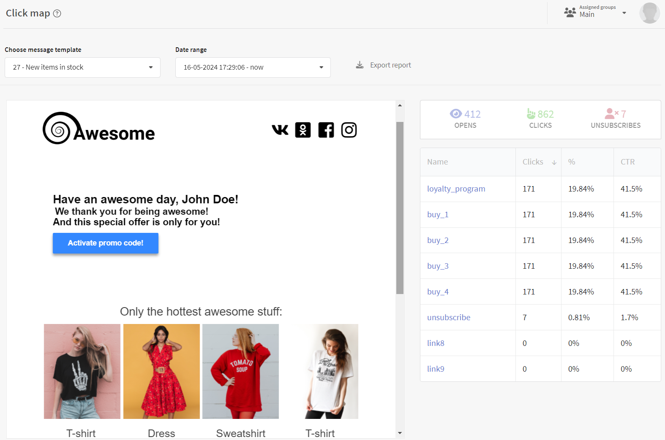The width and height of the screenshot is (665, 440).
Task: Click the Click map page title
Action: [x=28, y=13]
